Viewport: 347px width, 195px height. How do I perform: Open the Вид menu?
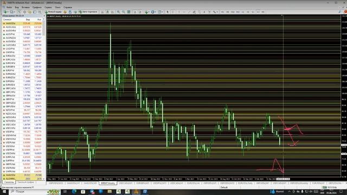coord(17,7)
